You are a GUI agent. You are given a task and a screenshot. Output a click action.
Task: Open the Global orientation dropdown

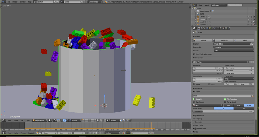(76, 121)
